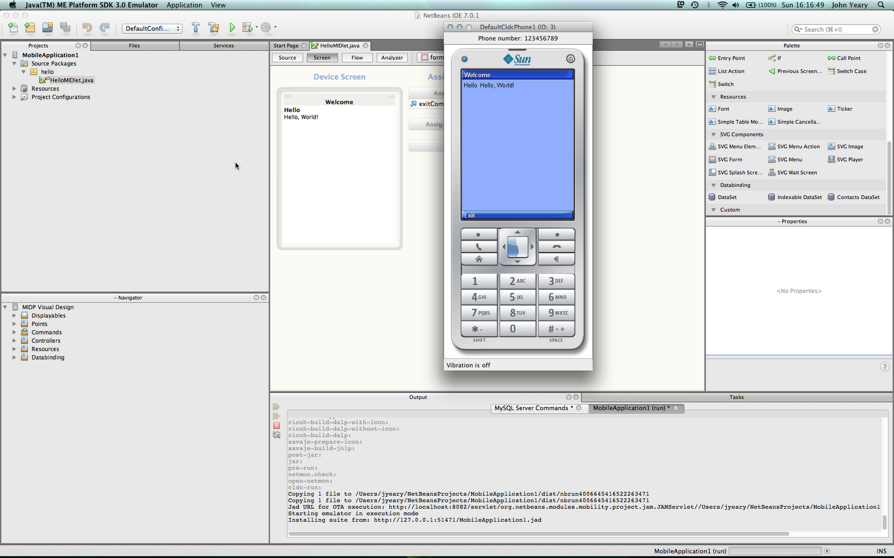Open the Spotlight search icon

pos(881,5)
